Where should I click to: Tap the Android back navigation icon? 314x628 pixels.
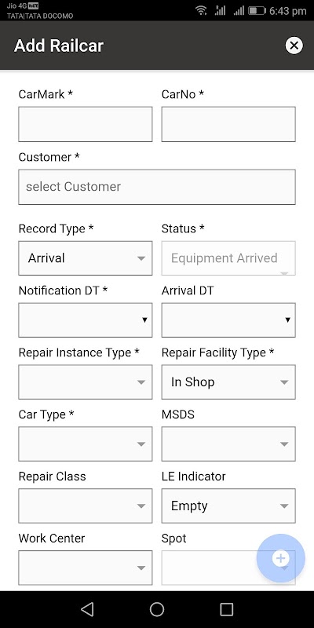87,609
